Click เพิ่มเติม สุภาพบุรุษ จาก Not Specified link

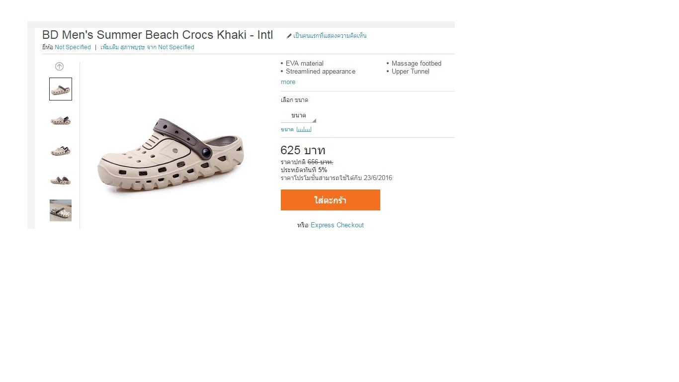[147, 47]
